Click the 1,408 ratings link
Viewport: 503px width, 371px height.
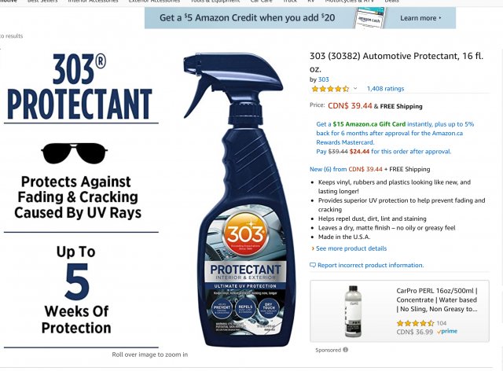click(x=385, y=89)
